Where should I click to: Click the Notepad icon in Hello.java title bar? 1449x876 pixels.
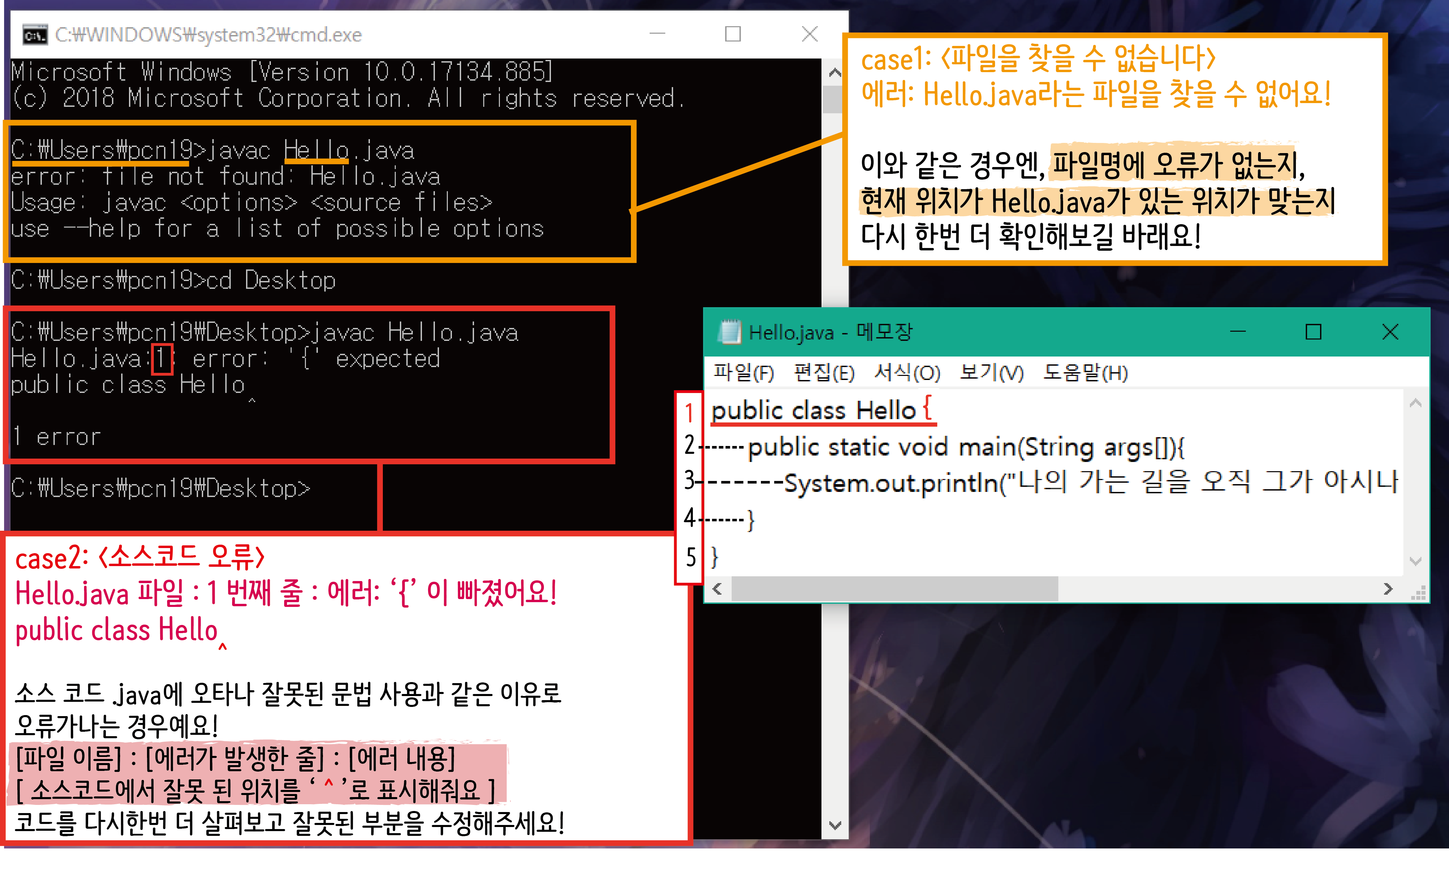tap(729, 332)
